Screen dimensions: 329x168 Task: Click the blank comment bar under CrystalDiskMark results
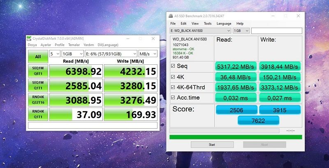[93, 125]
